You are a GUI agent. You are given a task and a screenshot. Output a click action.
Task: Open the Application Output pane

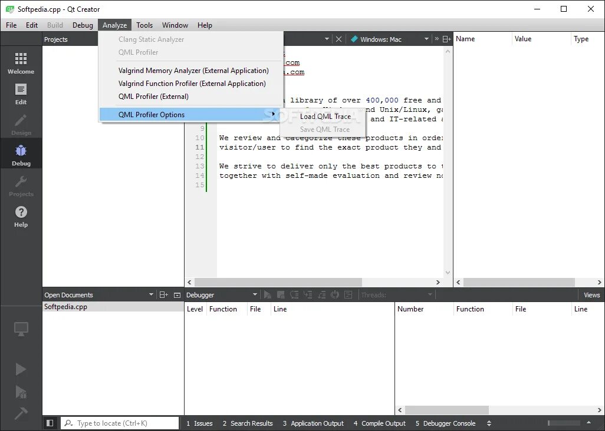click(x=313, y=423)
